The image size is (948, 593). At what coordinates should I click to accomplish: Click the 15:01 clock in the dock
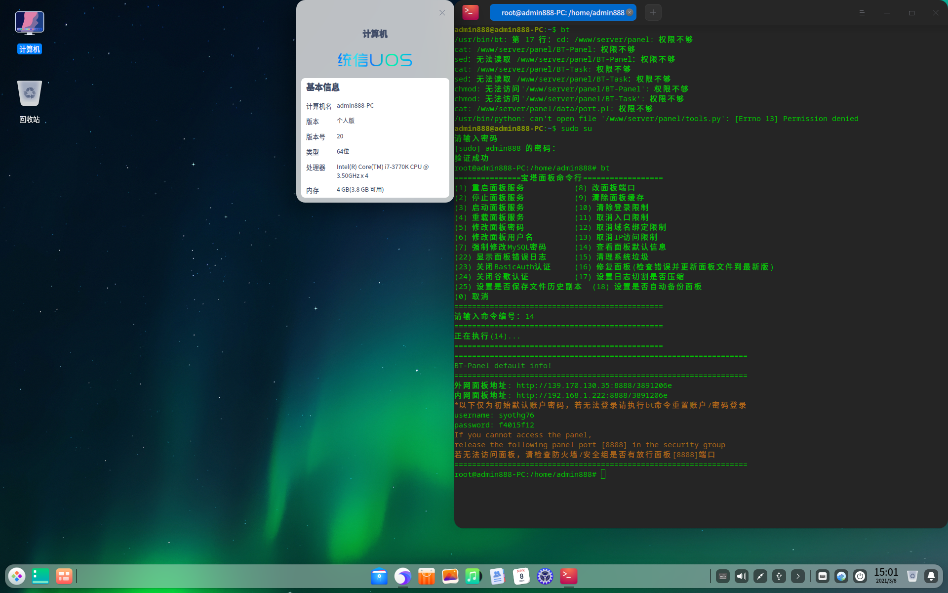886,576
